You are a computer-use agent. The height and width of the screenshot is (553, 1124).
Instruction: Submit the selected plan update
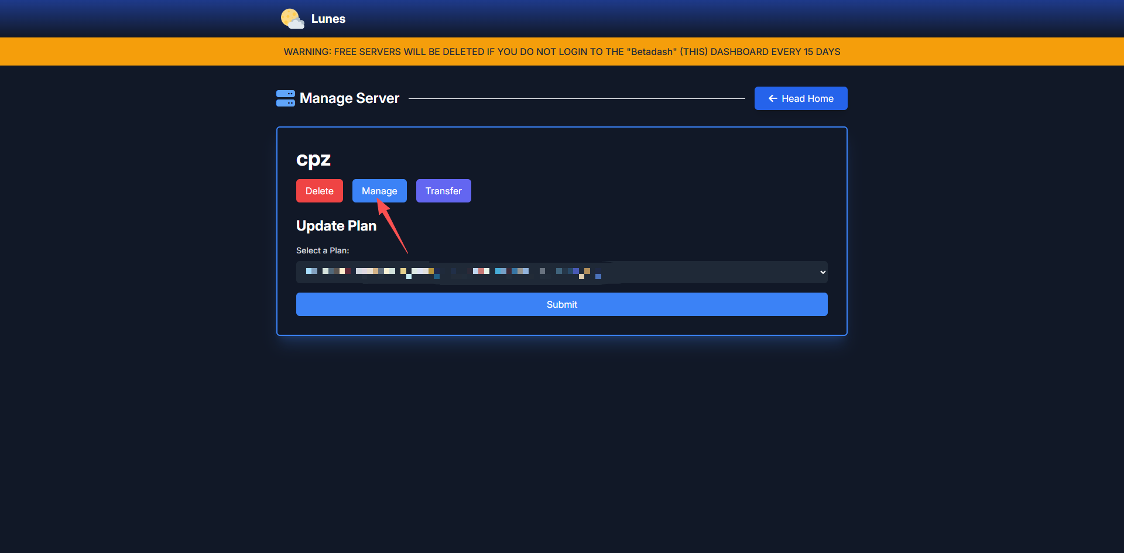tap(561, 304)
